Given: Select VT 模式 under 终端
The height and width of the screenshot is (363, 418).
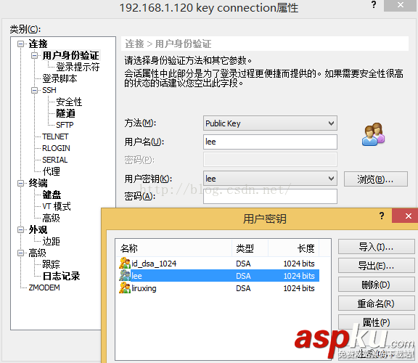Looking at the screenshot, I should click(57, 206).
